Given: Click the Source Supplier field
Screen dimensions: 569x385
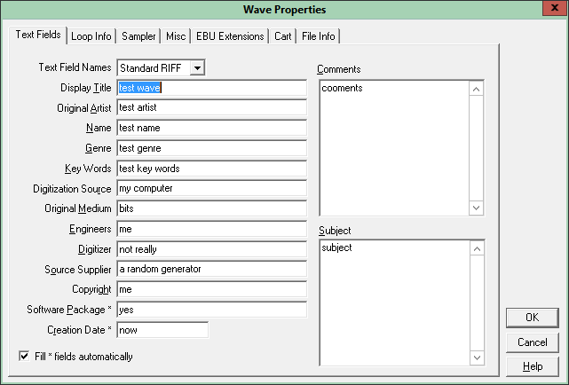Looking at the screenshot, I should 212,270.
